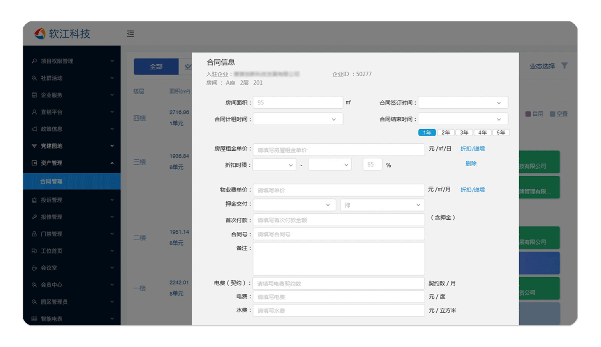Open the 合同签订时间 date dropdown

click(x=463, y=103)
